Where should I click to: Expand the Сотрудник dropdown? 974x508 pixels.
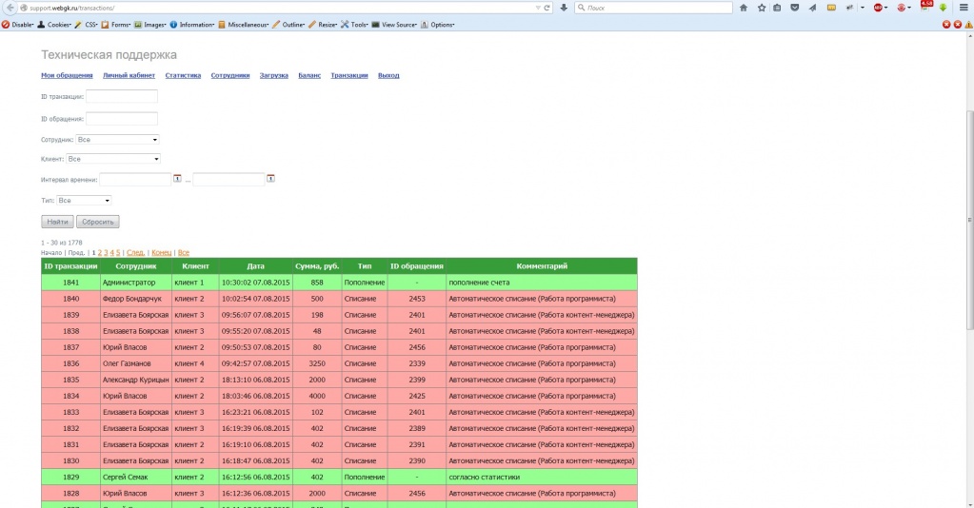(x=117, y=139)
